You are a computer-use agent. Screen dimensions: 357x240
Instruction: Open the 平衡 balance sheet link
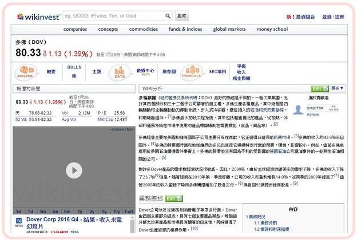[x=241, y=66]
